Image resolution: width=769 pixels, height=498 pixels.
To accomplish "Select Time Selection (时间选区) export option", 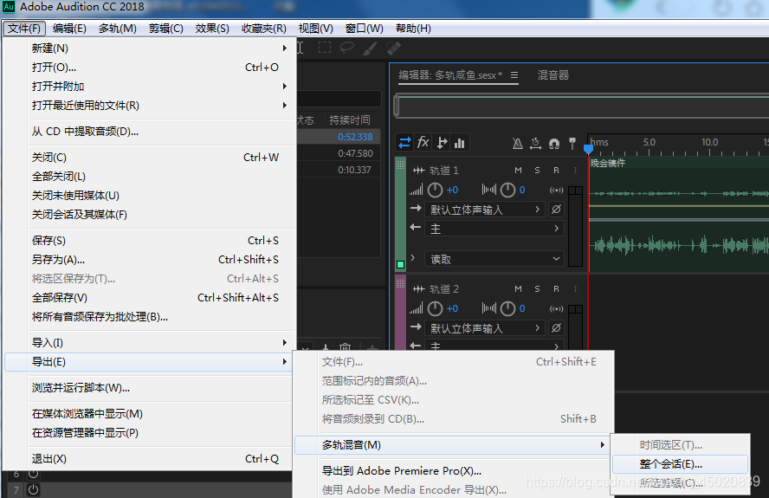I will click(x=680, y=445).
